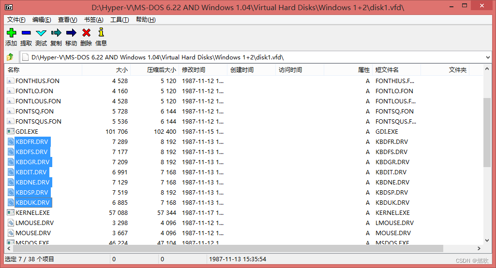
Task: Click the FONTSQUS.FON file icon
Action: tap(11, 121)
